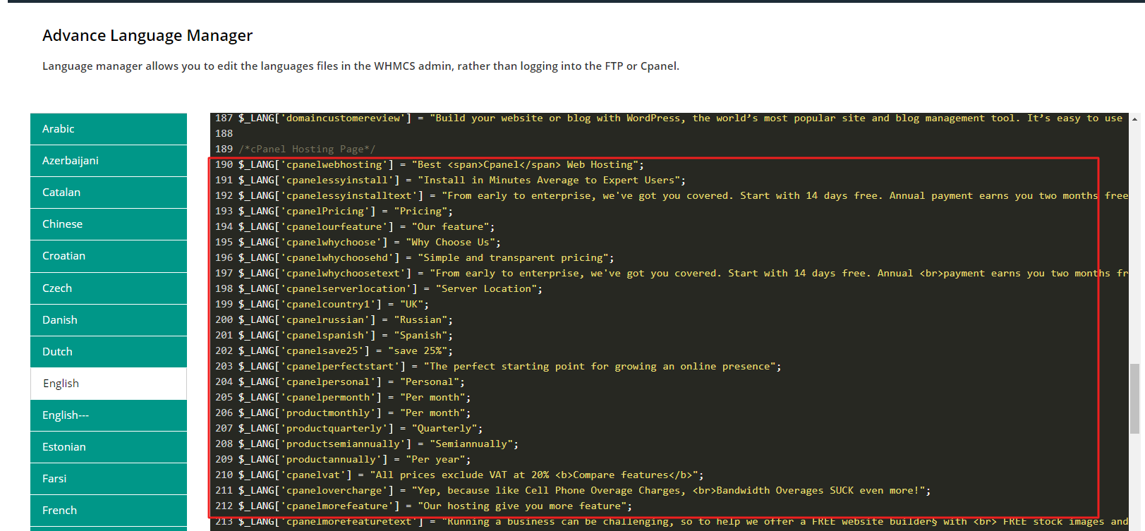Select the Croatian language entry
The image size is (1145, 531).
click(x=108, y=256)
